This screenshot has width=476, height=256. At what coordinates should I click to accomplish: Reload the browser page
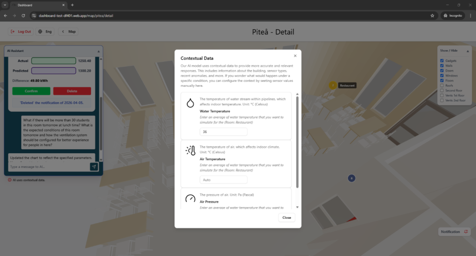(x=23, y=15)
